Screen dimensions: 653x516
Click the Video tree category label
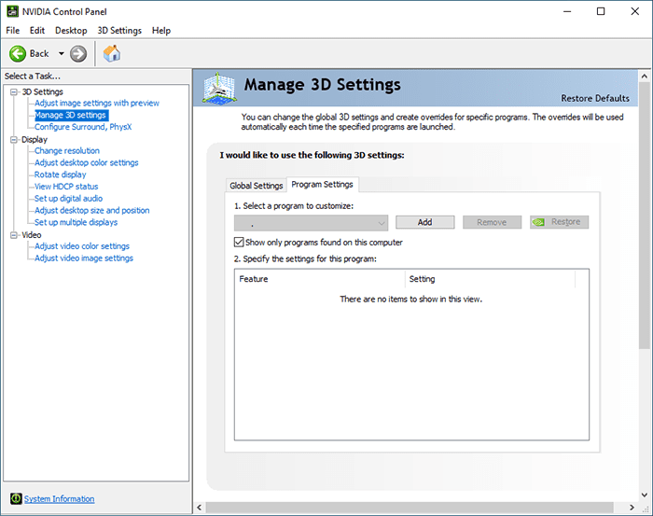[x=32, y=235]
